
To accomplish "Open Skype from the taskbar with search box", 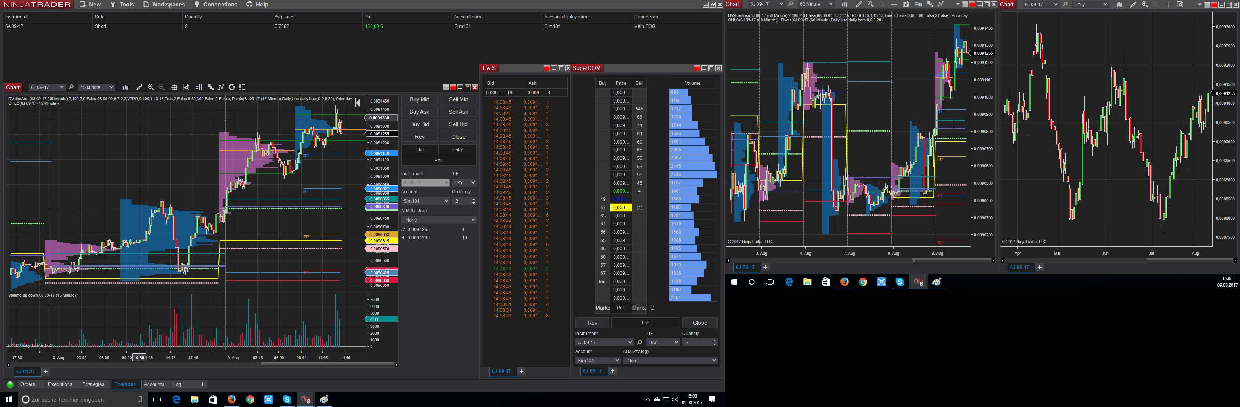I will 287,400.
